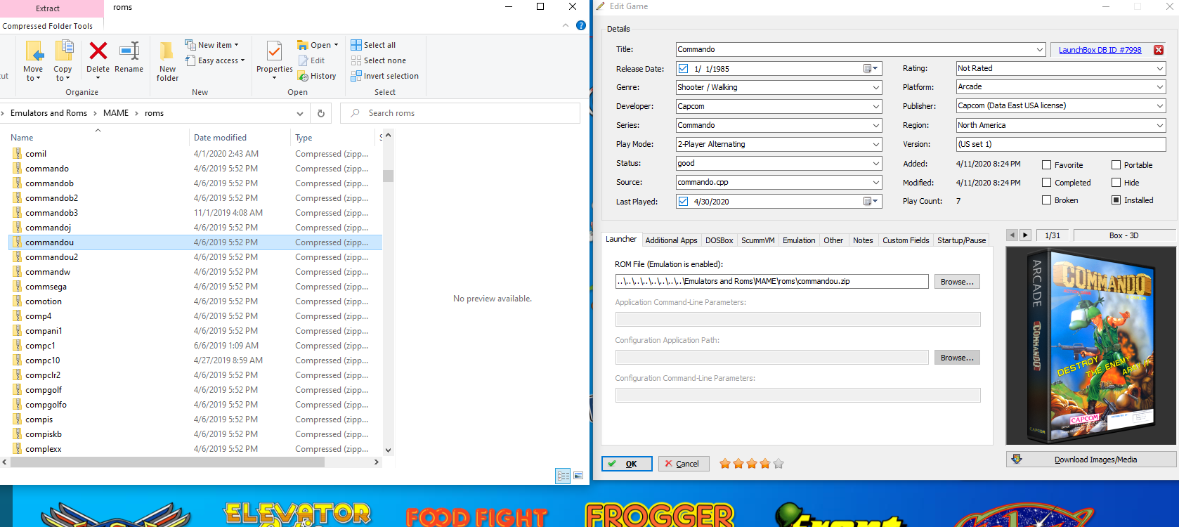1179x527 pixels.
Task: Click Invert selection in the ribbon
Action: click(x=384, y=76)
